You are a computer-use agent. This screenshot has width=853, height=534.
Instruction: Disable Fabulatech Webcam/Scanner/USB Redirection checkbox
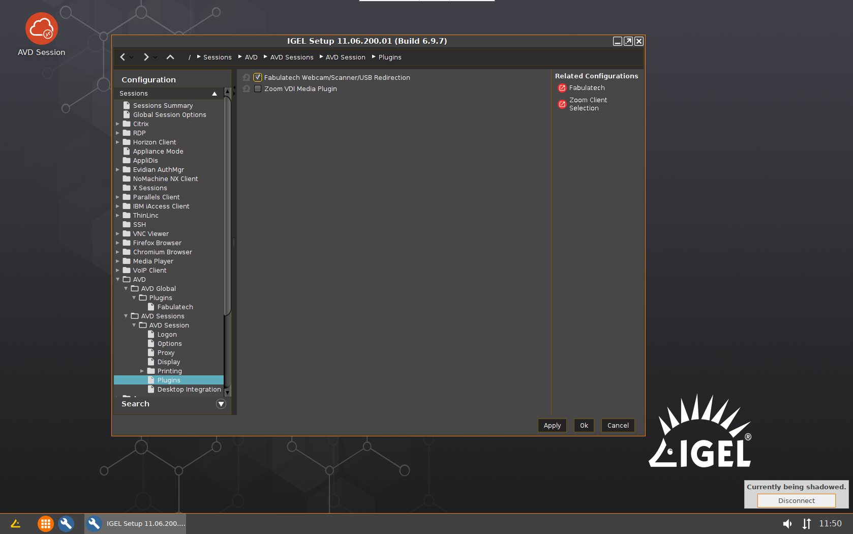tap(258, 77)
